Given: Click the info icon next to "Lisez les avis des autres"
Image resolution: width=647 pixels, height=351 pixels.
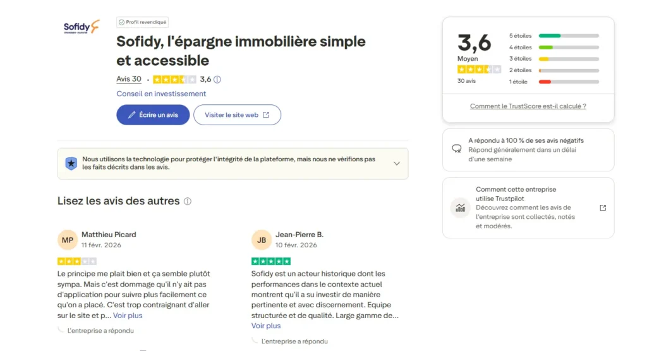Looking at the screenshot, I should (x=188, y=201).
